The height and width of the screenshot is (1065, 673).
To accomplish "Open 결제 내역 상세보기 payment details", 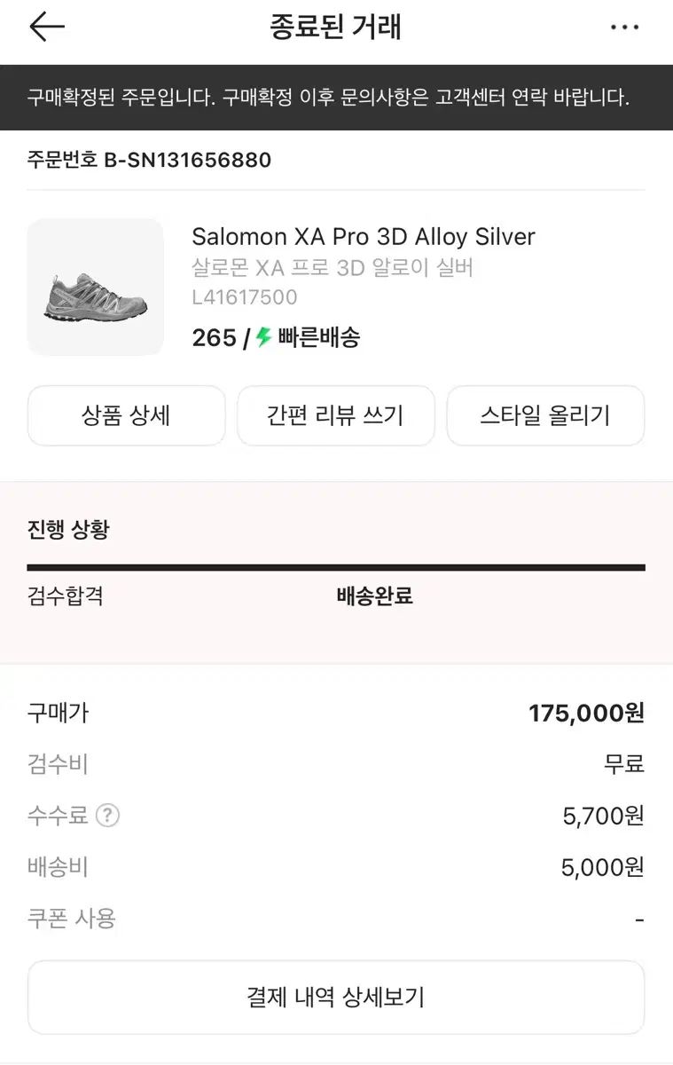I will pyautogui.click(x=336, y=998).
